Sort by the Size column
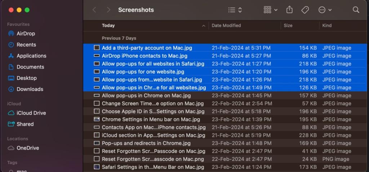 coord(288,26)
